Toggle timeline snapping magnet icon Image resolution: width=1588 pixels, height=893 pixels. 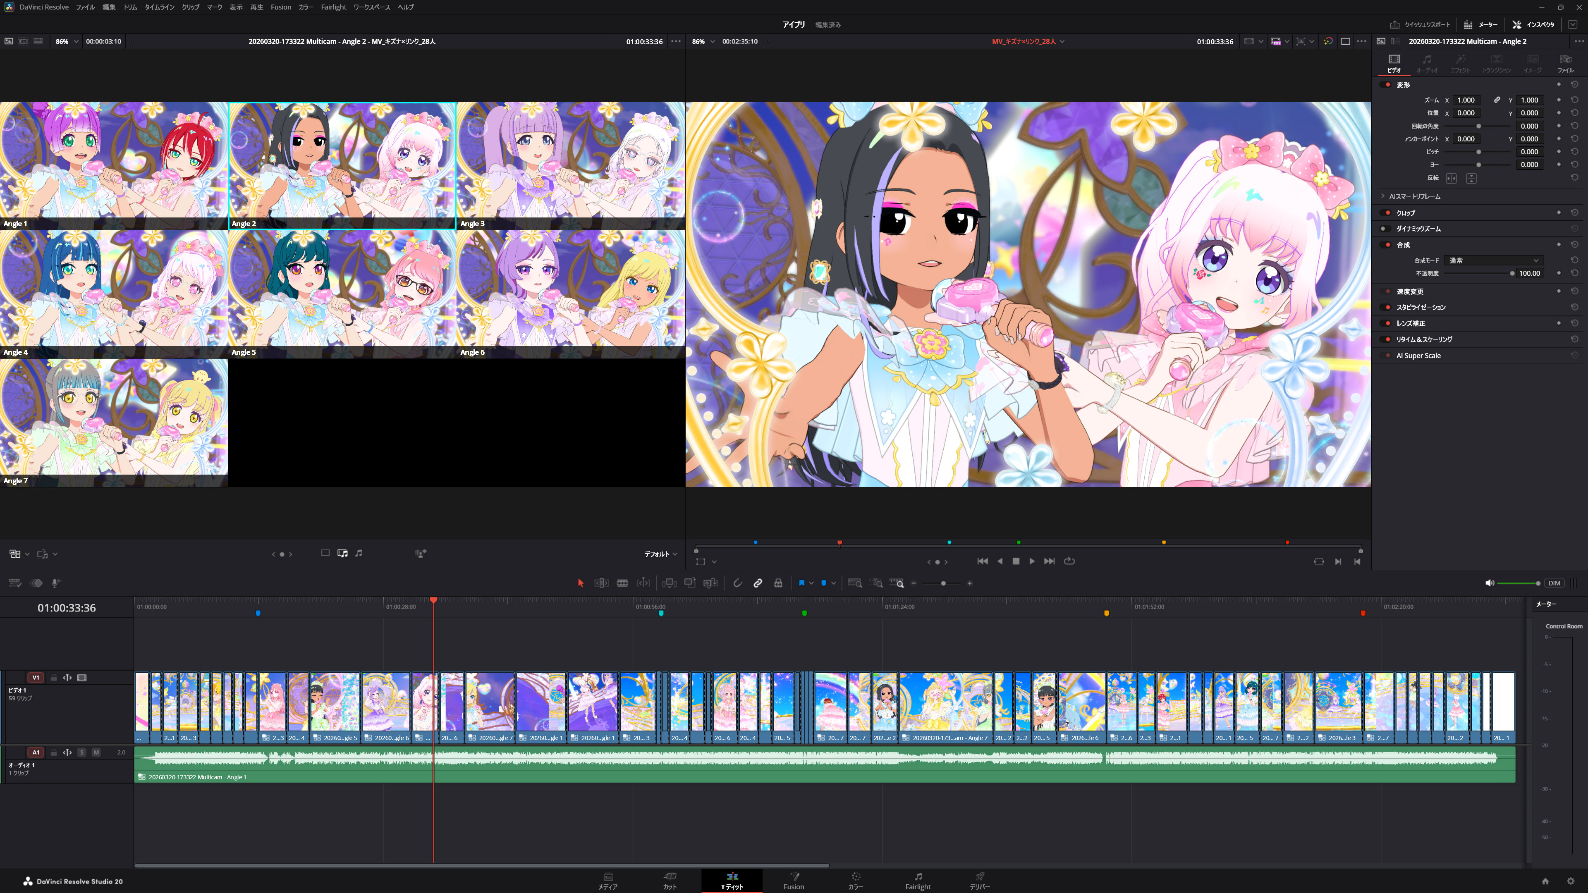737,583
